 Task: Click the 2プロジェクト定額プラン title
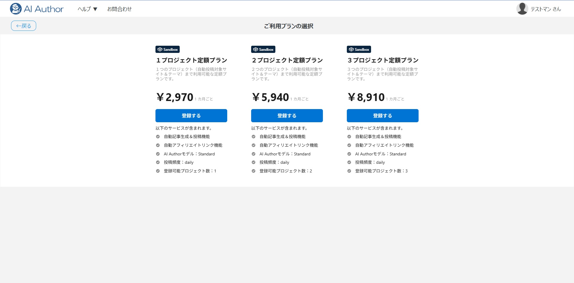click(x=287, y=60)
